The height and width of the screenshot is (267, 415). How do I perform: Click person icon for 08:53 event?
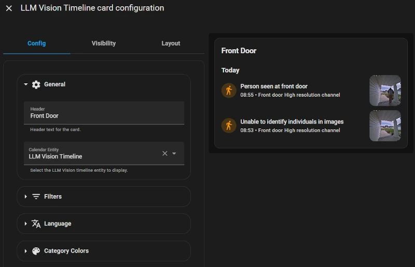229,126
